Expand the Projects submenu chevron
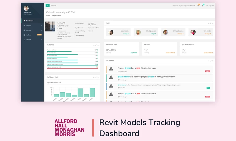This screenshot has width=236, height=141. coord(41,26)
